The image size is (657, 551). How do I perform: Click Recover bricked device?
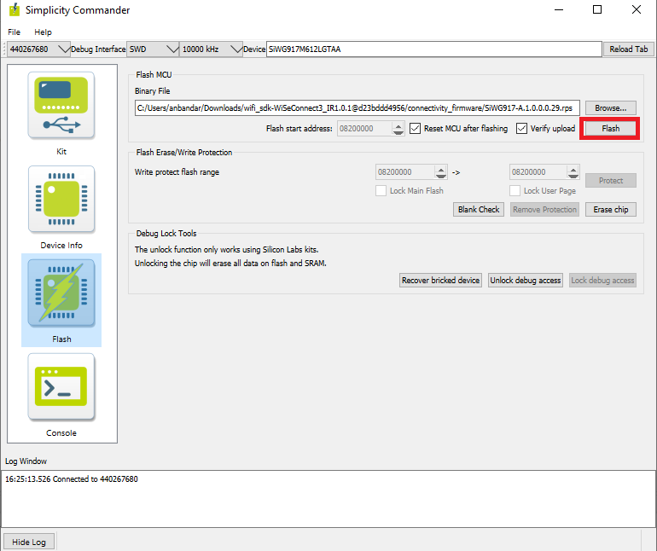pos(441,281)
